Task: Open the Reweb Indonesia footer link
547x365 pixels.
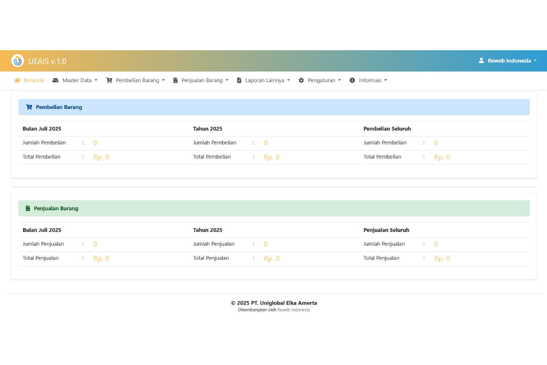Action: coord(293,310)
